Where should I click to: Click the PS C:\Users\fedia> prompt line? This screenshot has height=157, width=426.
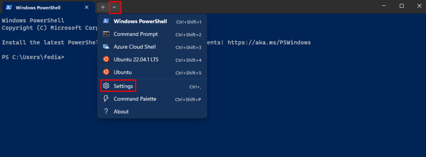click(x=33, y=57)
